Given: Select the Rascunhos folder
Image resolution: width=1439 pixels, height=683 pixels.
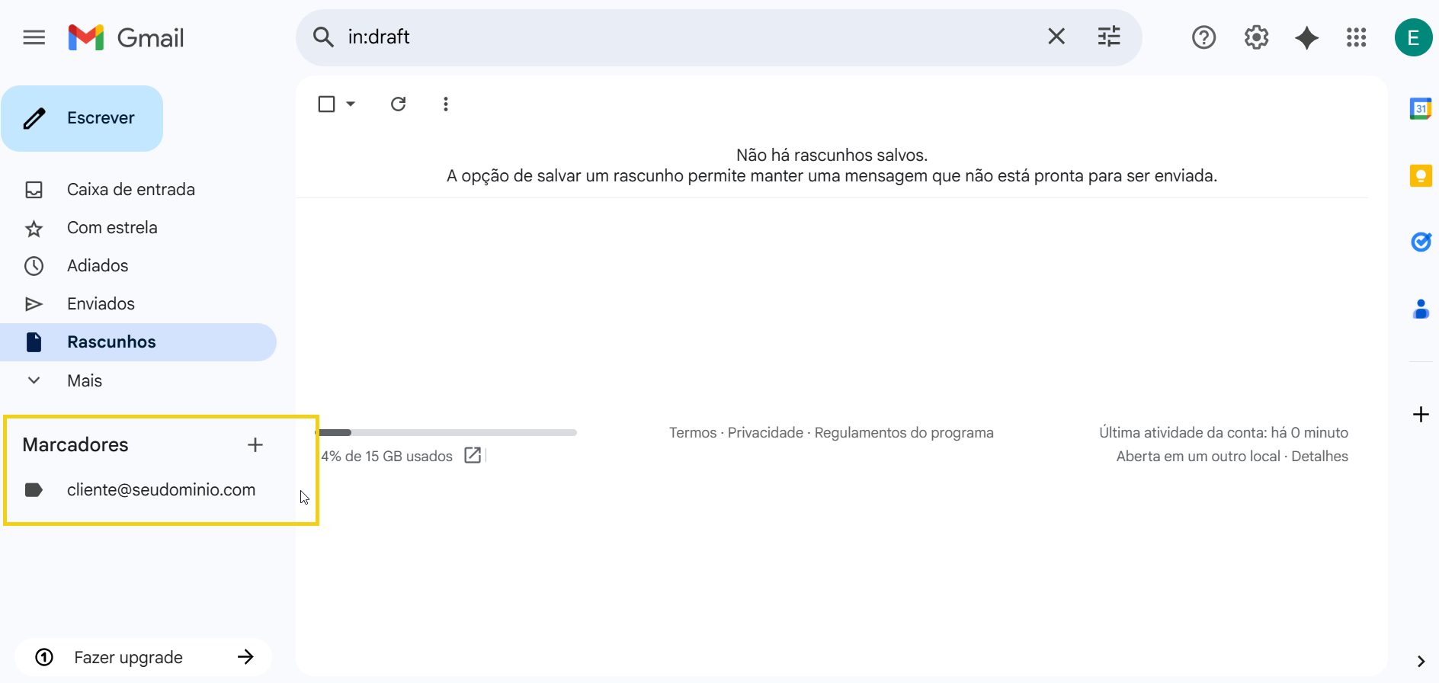Looking at the screenshot, I should [x=138, y=341].
